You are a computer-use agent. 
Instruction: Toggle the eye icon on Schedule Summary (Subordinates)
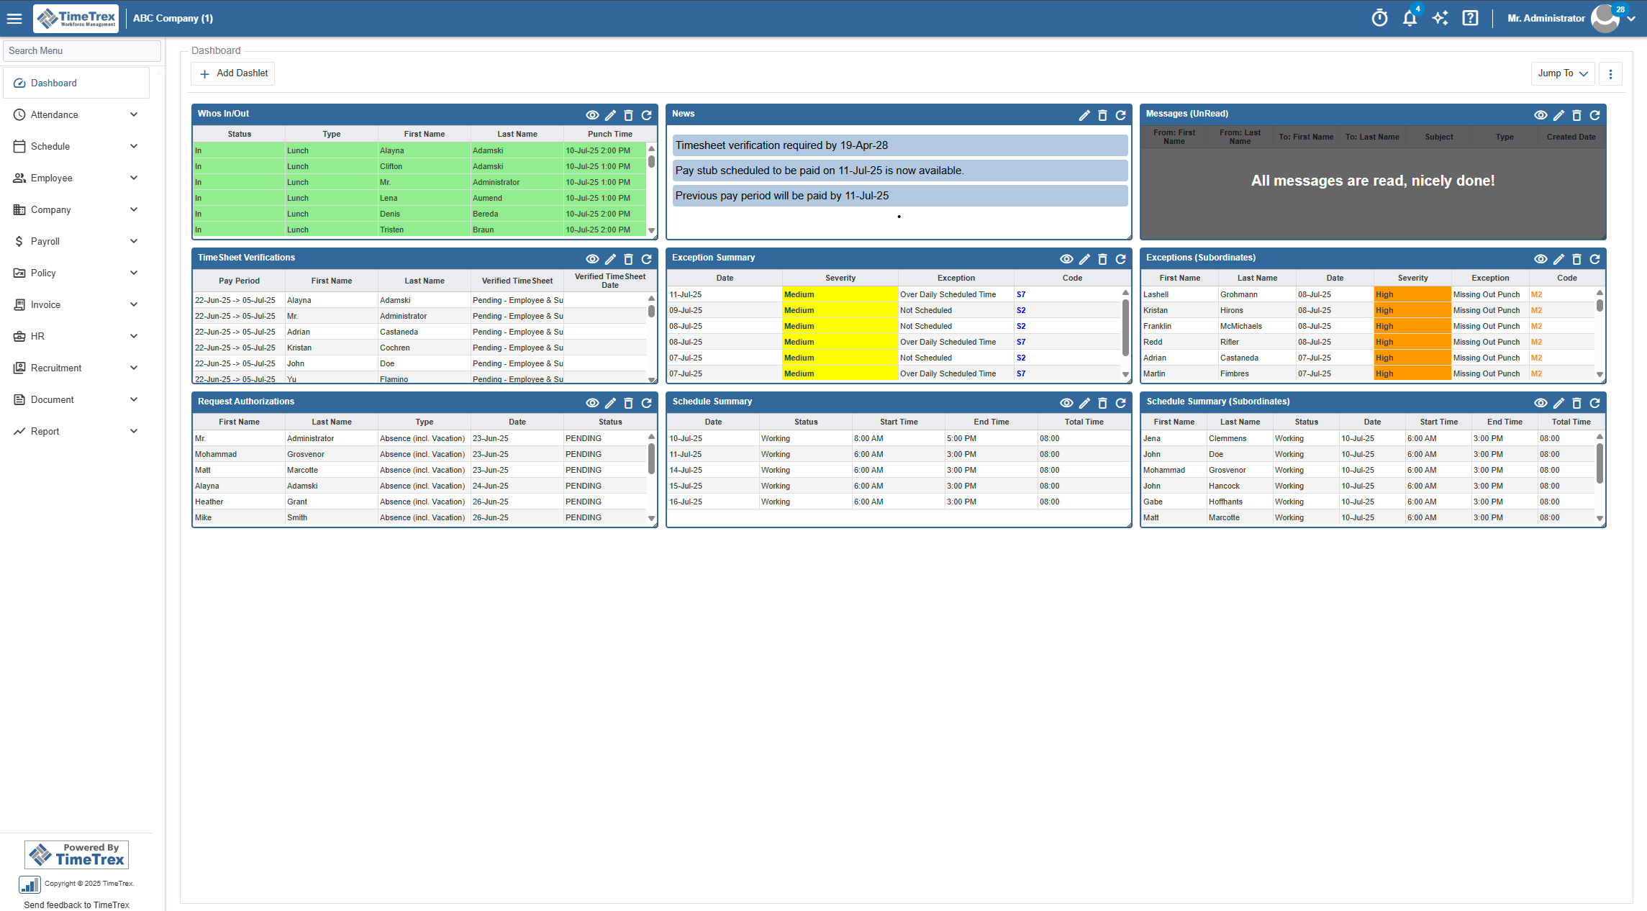click(1541, 402)
